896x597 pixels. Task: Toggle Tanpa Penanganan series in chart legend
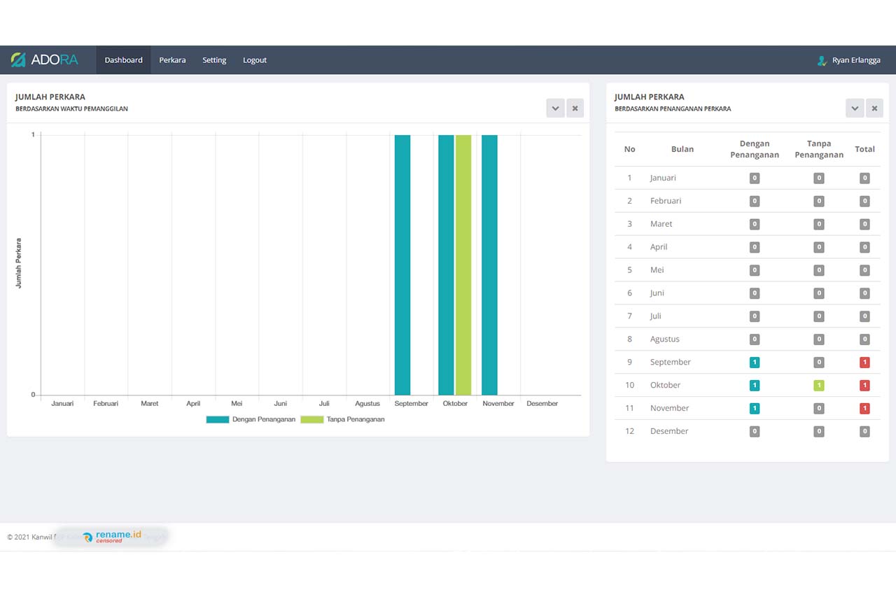pos(342,419)
